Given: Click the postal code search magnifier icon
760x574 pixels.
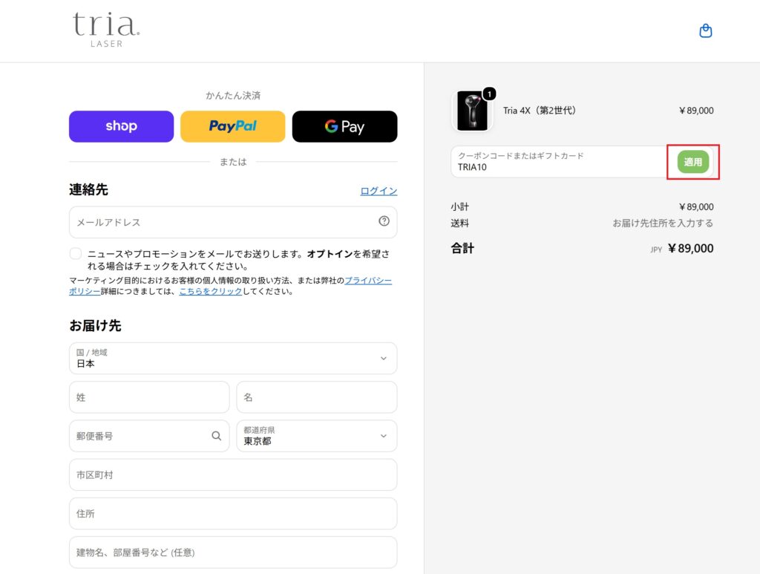Looking at the screenshot, I should 216,436.
